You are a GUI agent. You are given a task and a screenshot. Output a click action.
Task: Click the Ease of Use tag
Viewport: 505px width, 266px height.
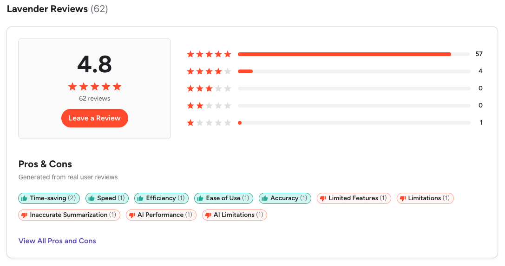click(223, 198)
